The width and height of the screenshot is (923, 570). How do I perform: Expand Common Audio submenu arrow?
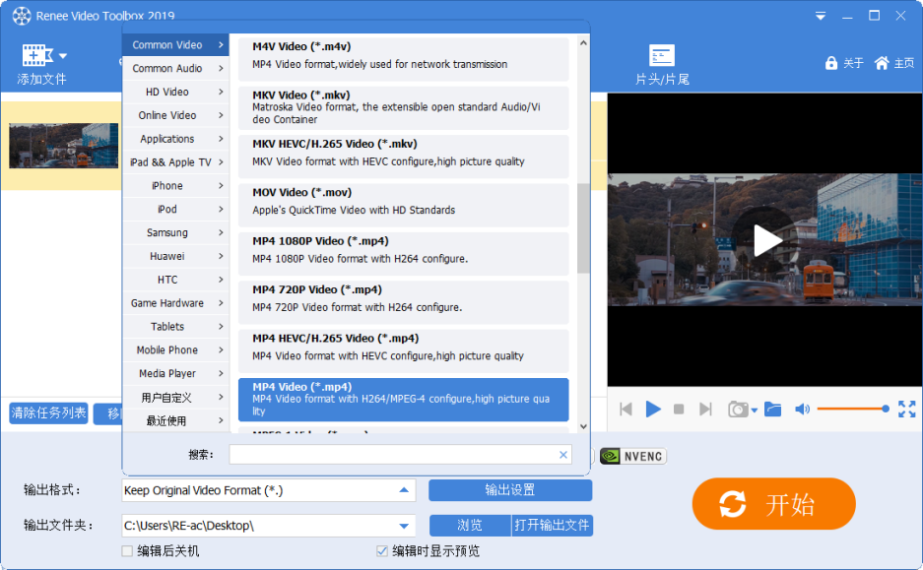pyautogui.click(x=221, y=68)
